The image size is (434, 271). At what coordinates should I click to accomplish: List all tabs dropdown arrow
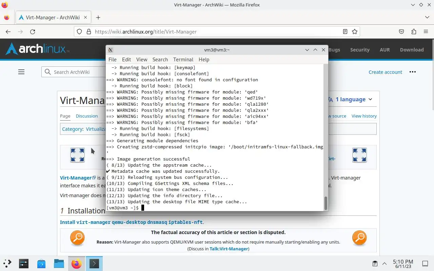427,17
